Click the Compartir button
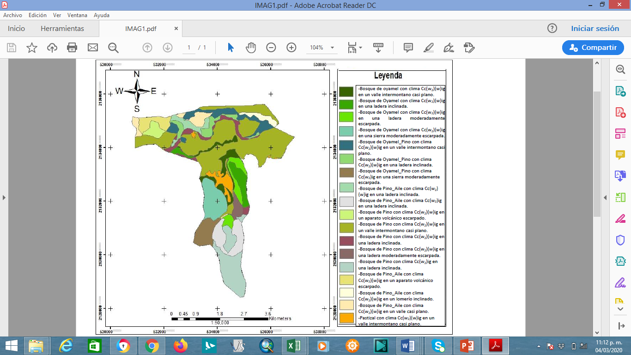 tap(593, 48)
